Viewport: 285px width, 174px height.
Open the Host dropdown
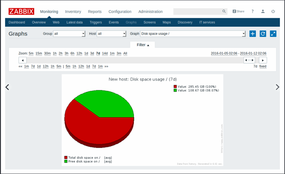pyautogui.click(x=111, y=34)
